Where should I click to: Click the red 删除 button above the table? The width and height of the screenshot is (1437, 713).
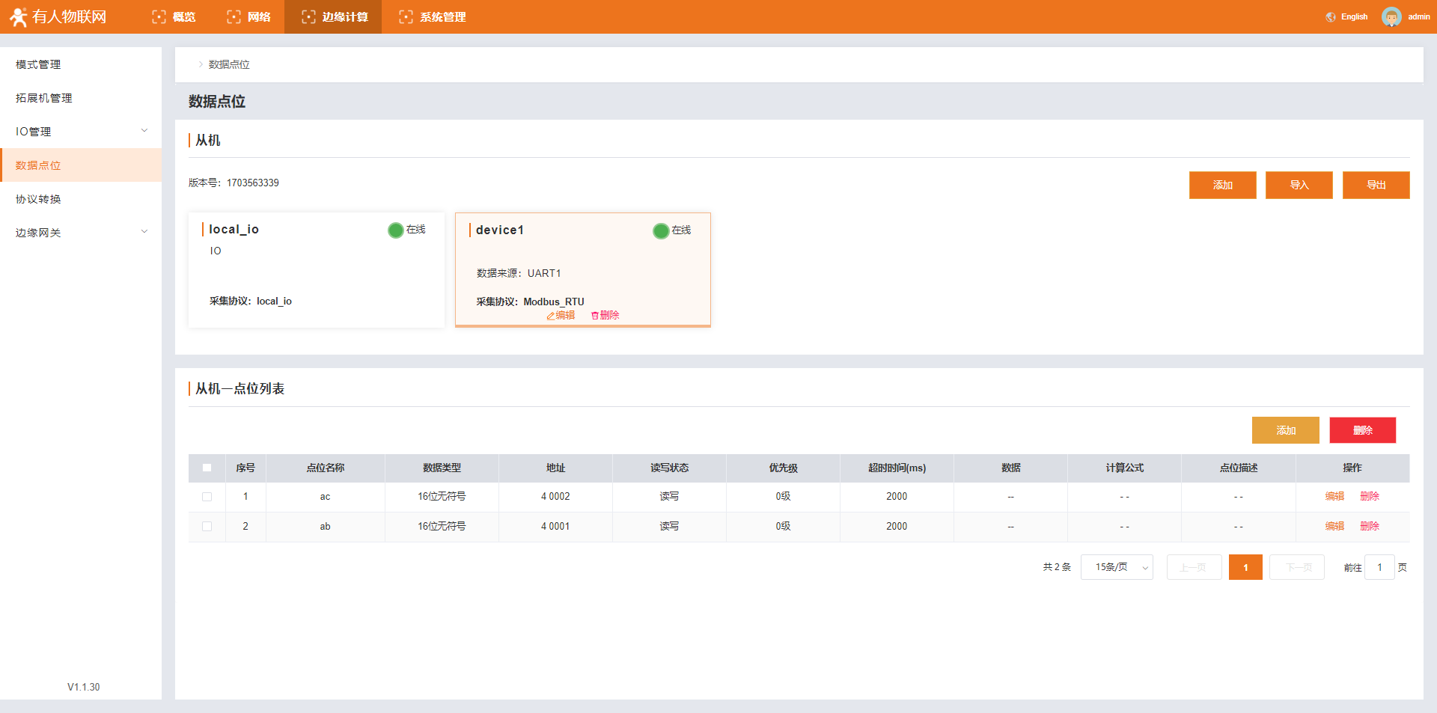(1362, 430)
